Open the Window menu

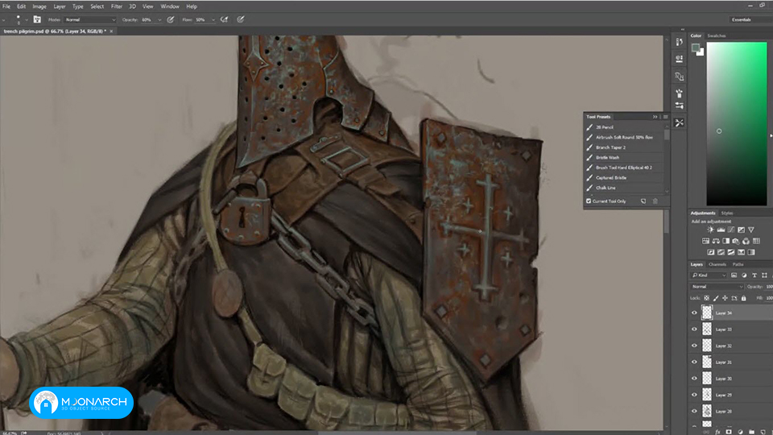pyautogui.click(x=170, y=6)
